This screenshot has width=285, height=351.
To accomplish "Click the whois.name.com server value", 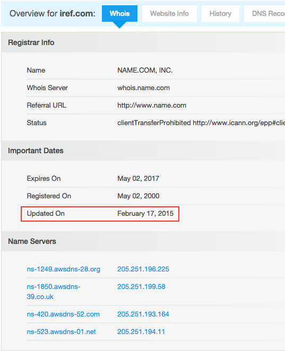I will (x=144, y=88).
